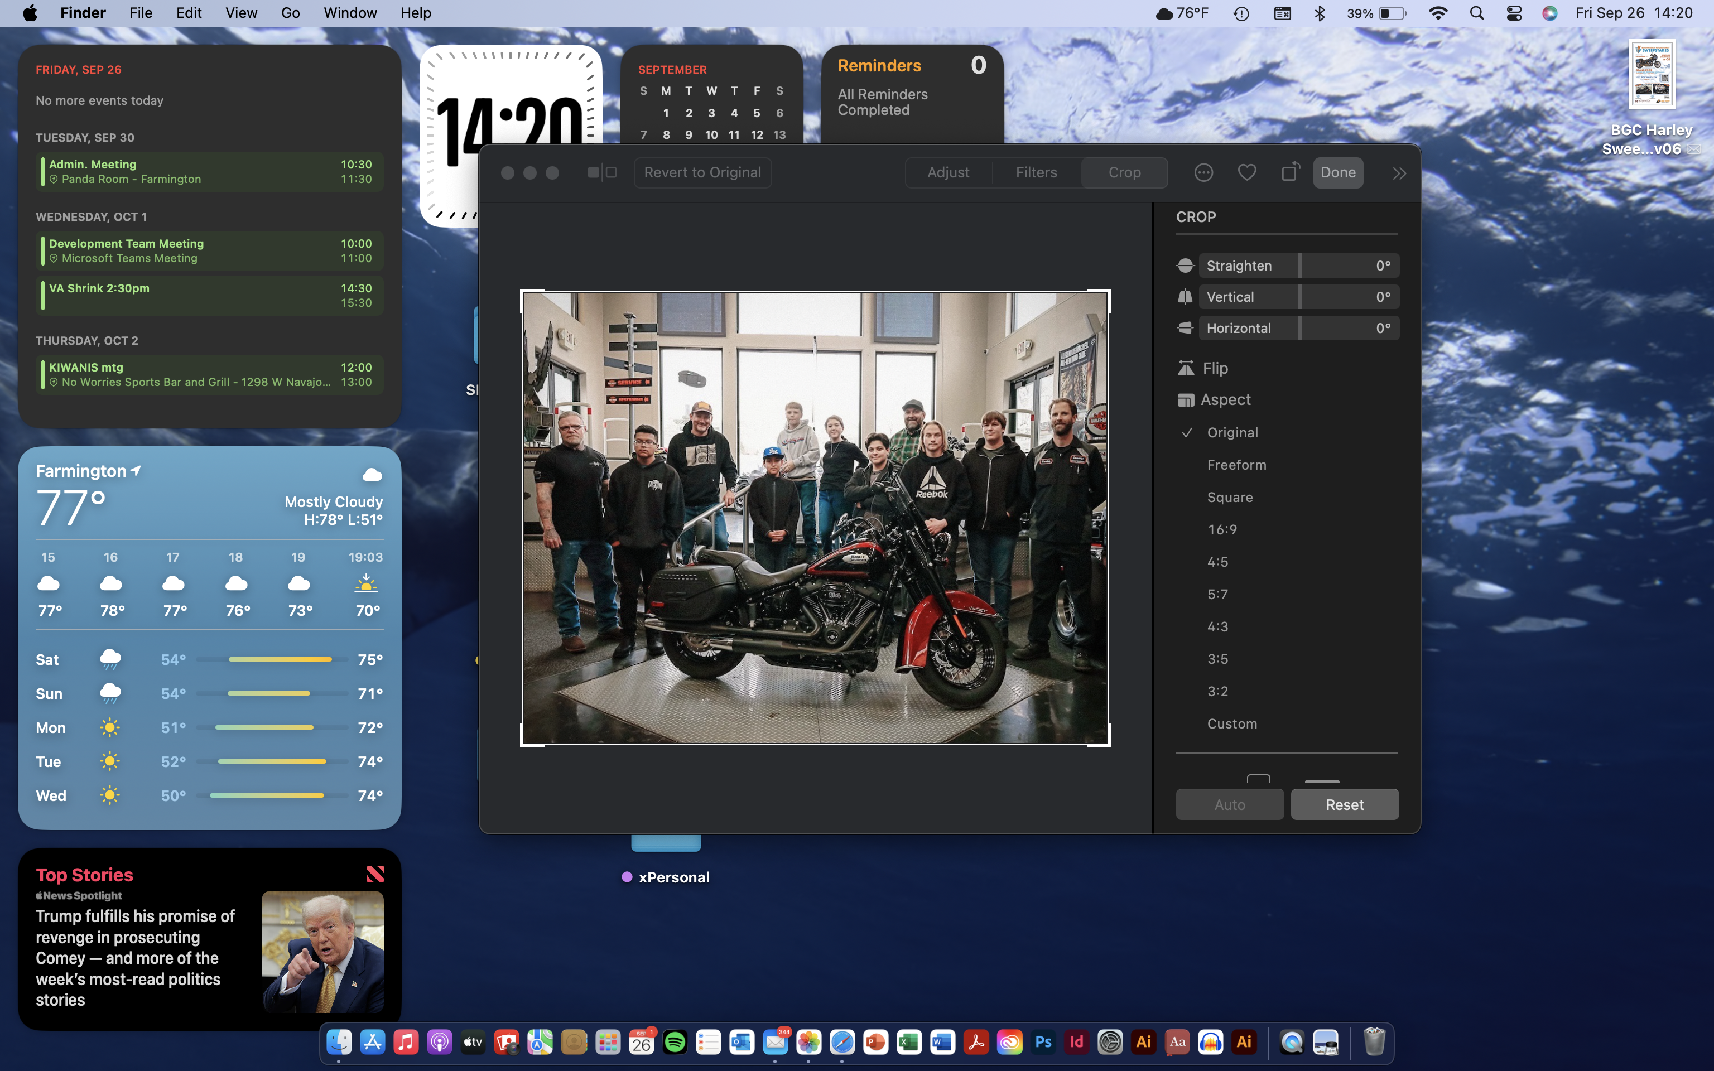Image resolution: width=1714 pixels, height=1071 pixels.
Task: Click the Flip icon in Crop panel
Action: click(x=1186, y=368)
